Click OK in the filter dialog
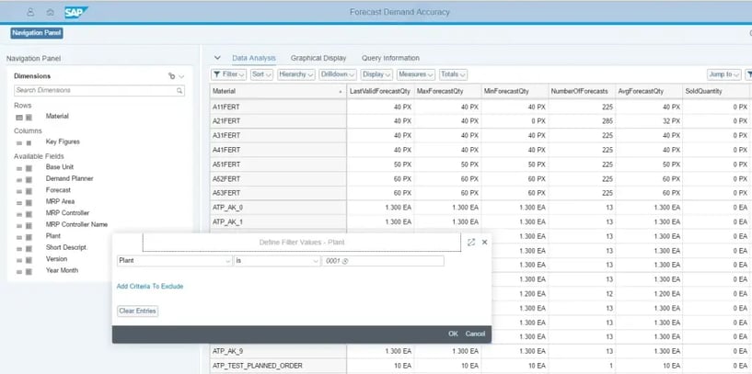This screenshot has width=752, height=374. 453,334
